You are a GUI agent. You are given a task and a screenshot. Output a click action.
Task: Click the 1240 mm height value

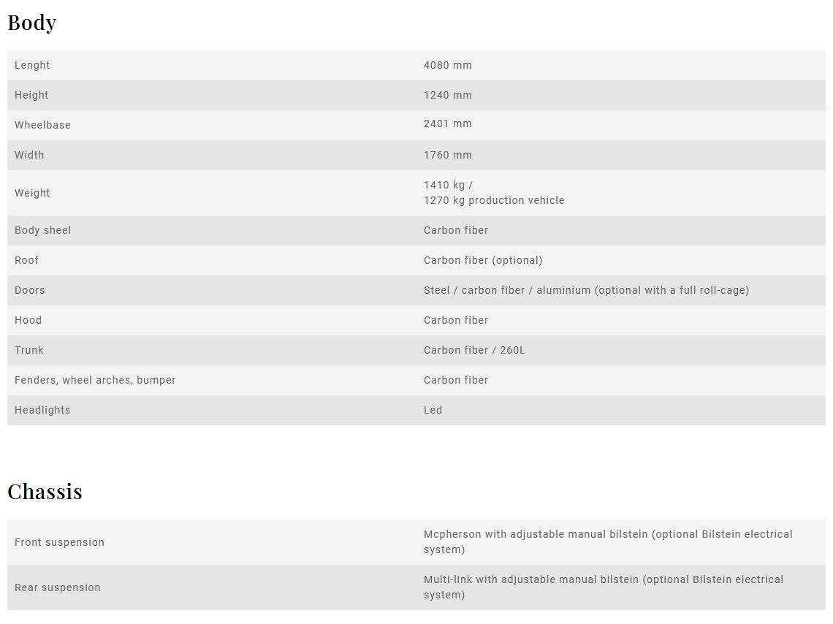[x=447, y=95]
